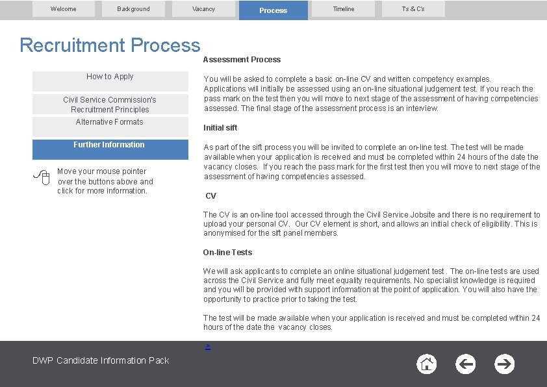Open the Vacancy tab
Screen dimensions: 547x387
203,8
